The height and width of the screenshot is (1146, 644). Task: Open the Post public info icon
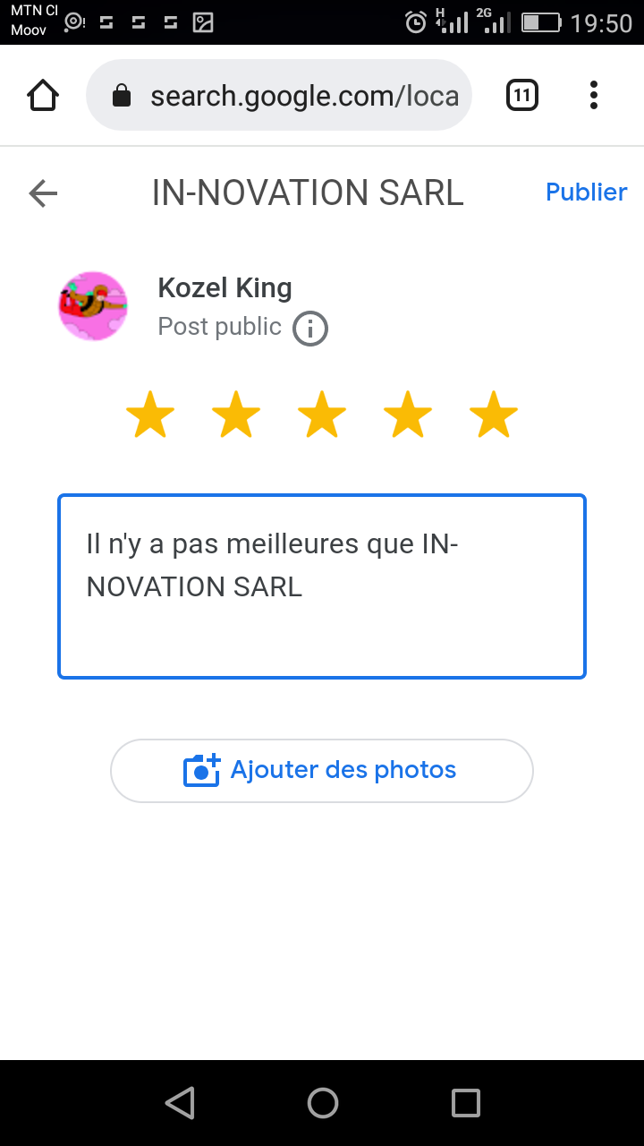point(310,329)
